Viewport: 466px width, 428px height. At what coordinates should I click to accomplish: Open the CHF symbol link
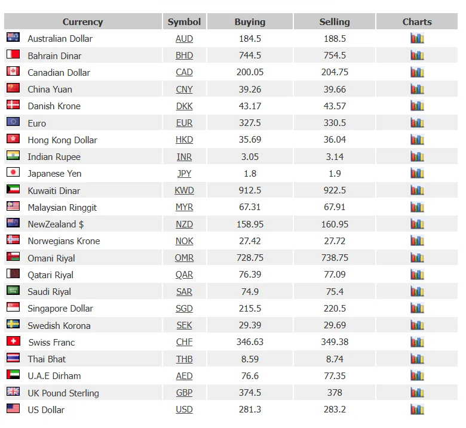[x=184, y=342]
